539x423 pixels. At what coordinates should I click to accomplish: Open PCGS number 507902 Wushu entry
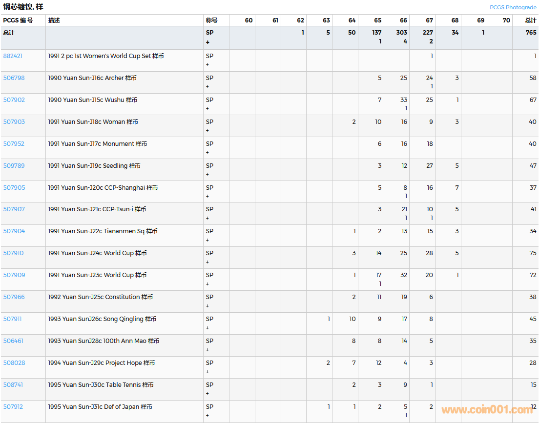coord(14,100)
